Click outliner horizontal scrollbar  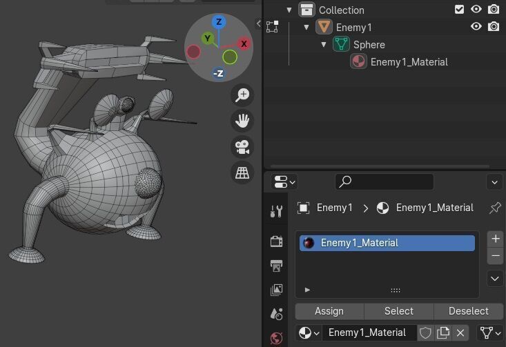click(380, 166)
